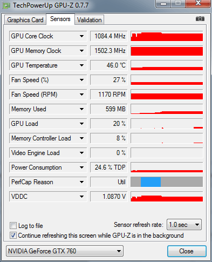
Task: Expand the VDDC sensor dropdown arrow
Action: (81, 197)
